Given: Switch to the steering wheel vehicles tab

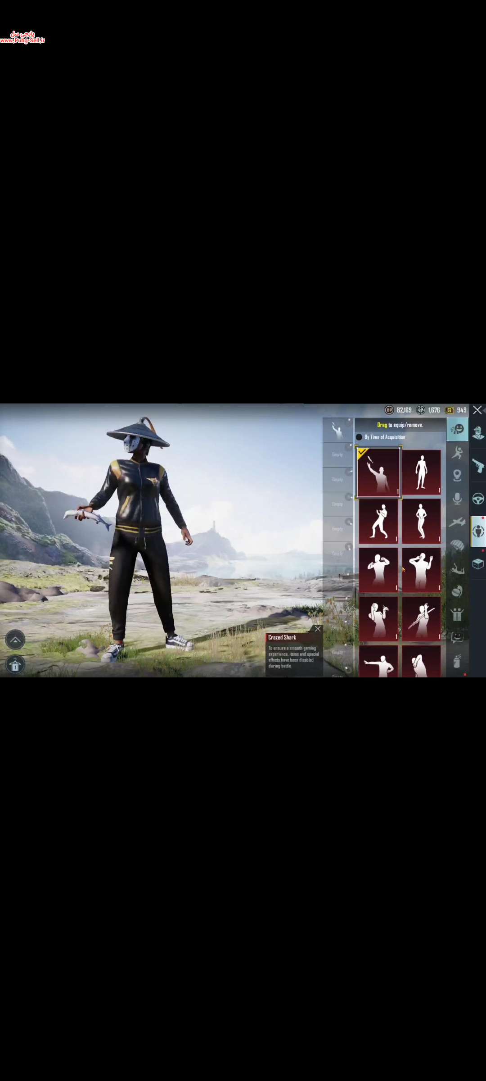Looking at the screenshot, I should click(x=478, y=499).
